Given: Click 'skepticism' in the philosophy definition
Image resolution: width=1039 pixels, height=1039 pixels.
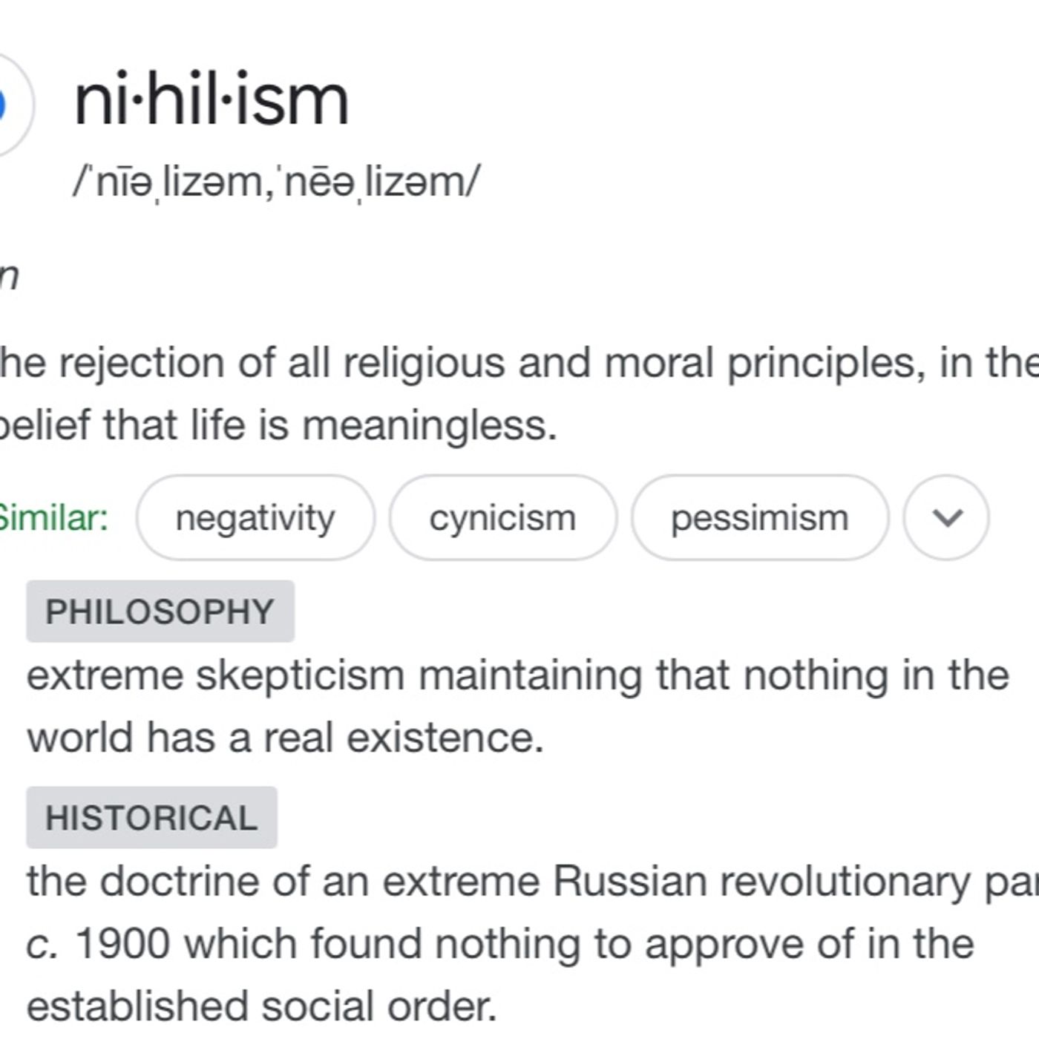Looking at the screenshot, I should coord(301,675).
